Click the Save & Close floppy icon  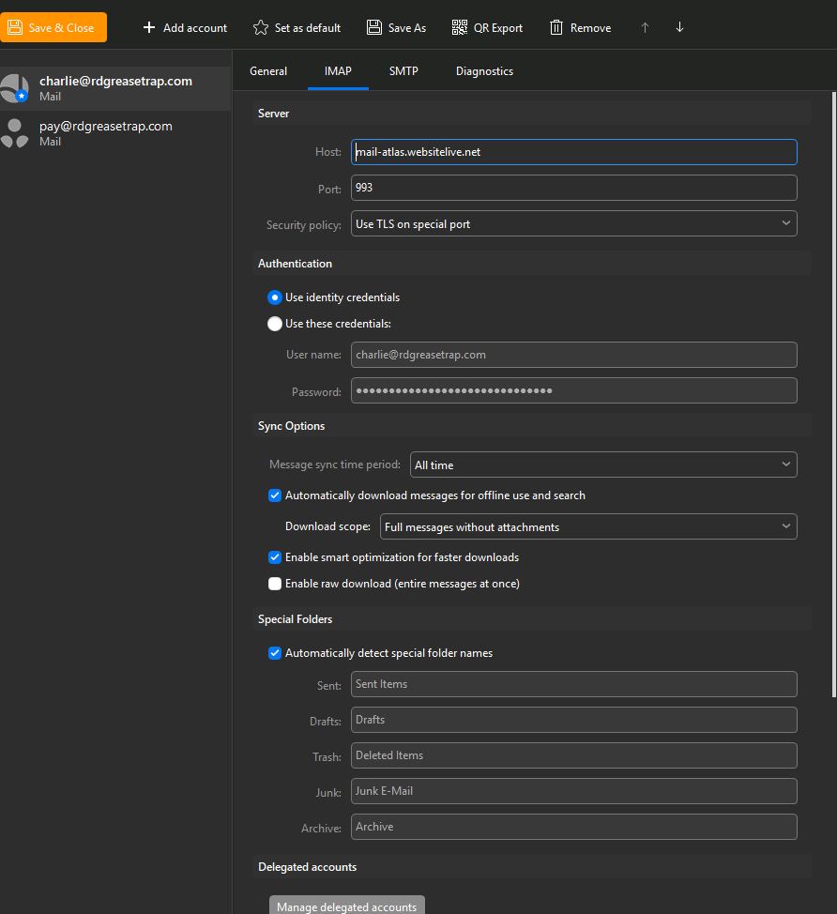coord(15,27)
